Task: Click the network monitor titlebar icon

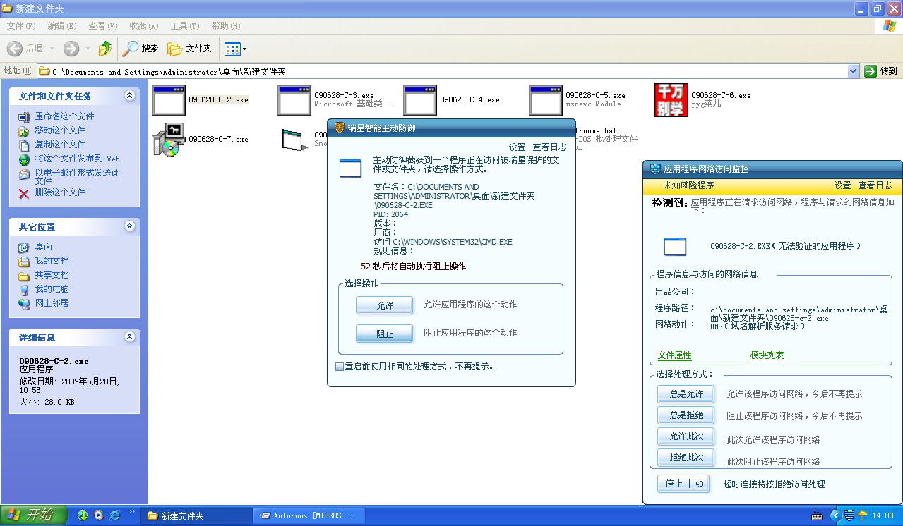Action: click(x=654, y=169)
